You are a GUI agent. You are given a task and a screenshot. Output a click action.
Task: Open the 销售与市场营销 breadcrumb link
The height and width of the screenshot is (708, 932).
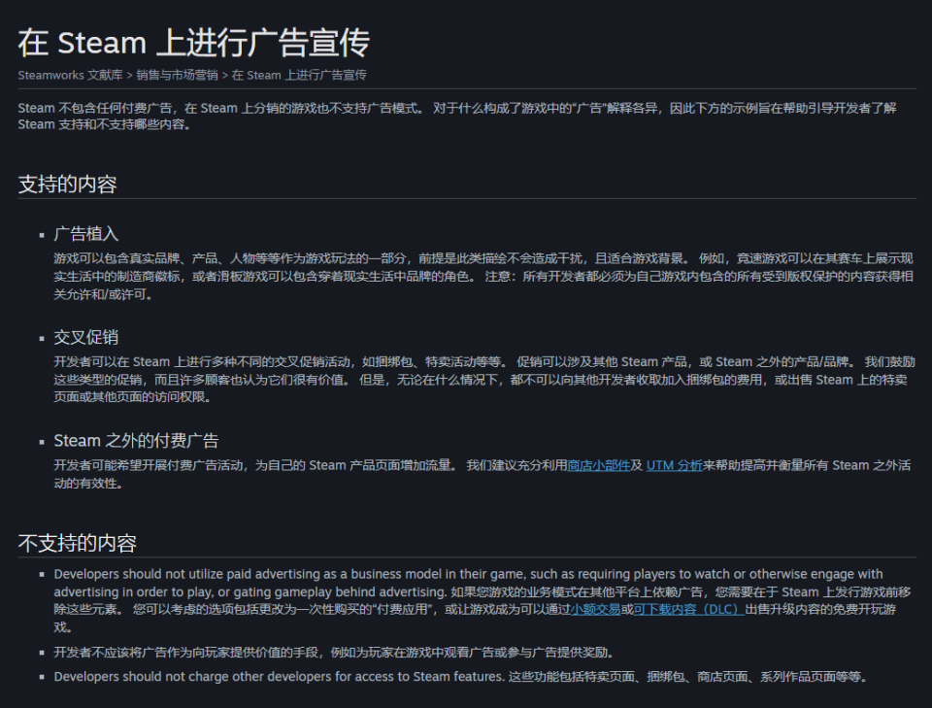[x=177, y=76]
